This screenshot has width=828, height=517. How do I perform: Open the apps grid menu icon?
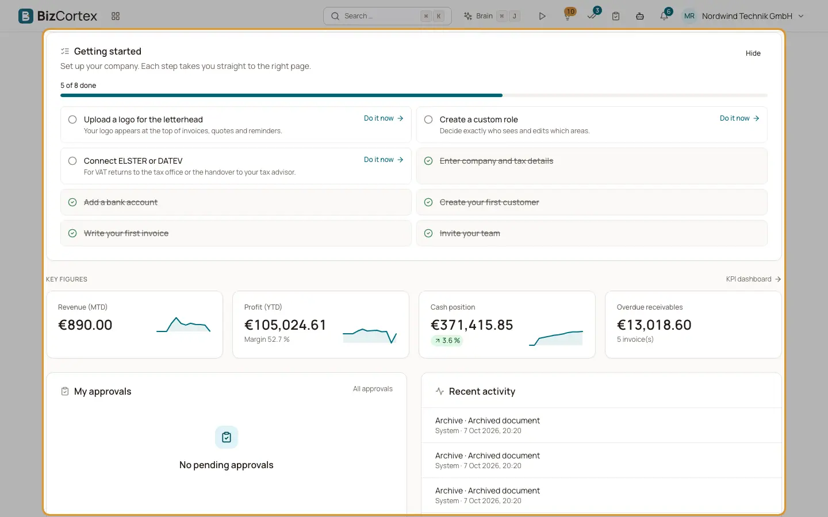coord(116,16)
